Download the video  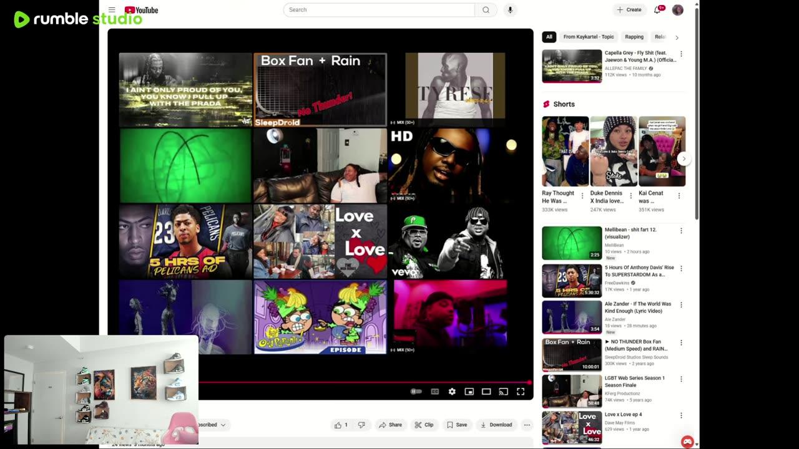point(496,425)
